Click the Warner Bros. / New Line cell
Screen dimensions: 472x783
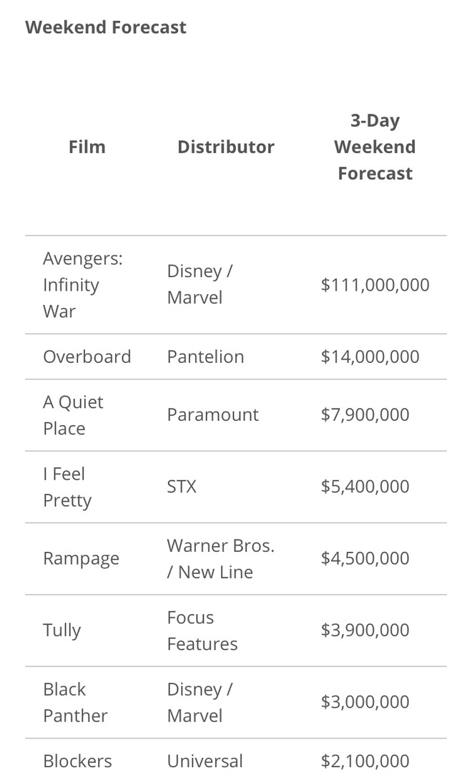click(x=220, y=558)
